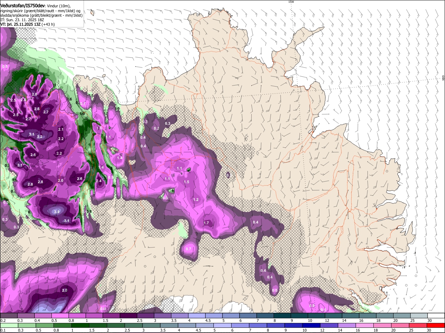Click the 7 label under the snow legend

point(258,320)
